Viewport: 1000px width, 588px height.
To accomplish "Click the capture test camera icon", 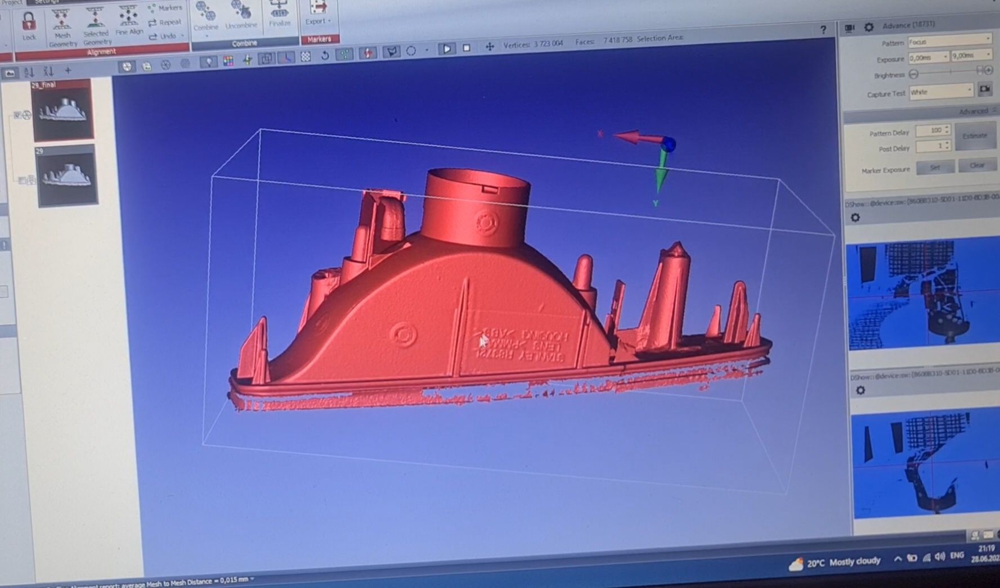I will point(985,89).
